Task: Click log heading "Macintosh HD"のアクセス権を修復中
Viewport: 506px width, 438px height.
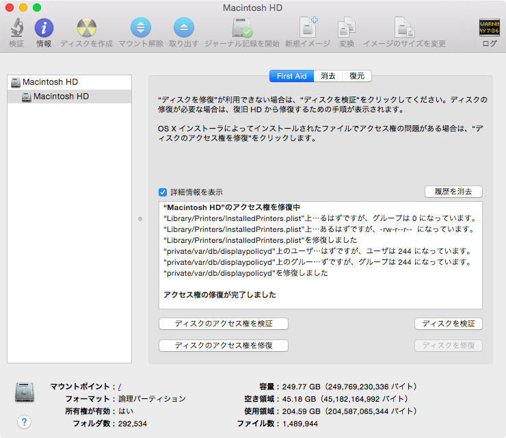Action: coord(232,207)
